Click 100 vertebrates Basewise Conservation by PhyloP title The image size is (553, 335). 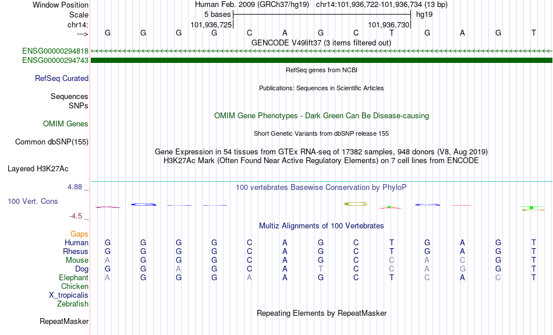click(x=321, y=188)
